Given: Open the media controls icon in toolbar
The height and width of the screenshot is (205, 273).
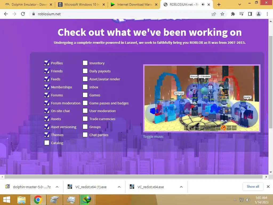Looking at the screenshot, I should 241,14.
